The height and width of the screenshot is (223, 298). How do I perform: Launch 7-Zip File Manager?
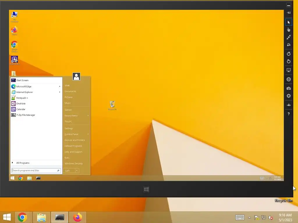pos(36,115)
